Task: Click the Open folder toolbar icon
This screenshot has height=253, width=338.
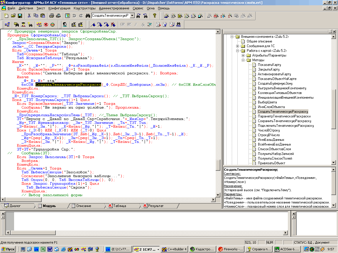Action: point(13,16)
